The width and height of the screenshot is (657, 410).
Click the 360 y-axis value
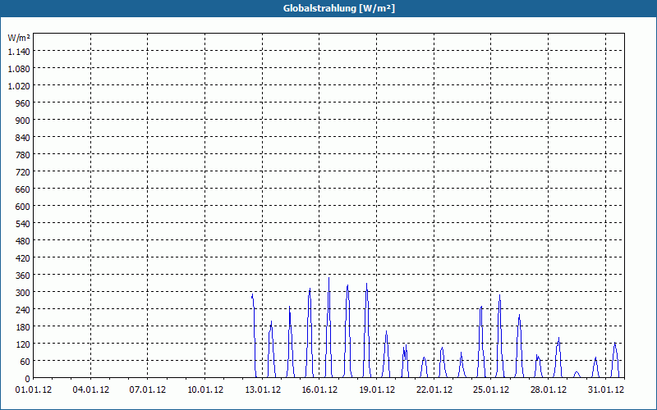[23, 276]
